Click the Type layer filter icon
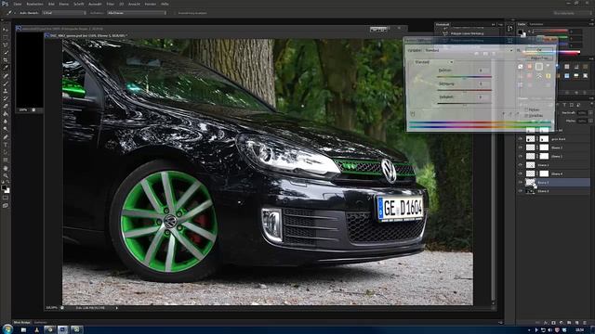Image resolution: width=595 pixels, height=334 pixels. (564, 105)
